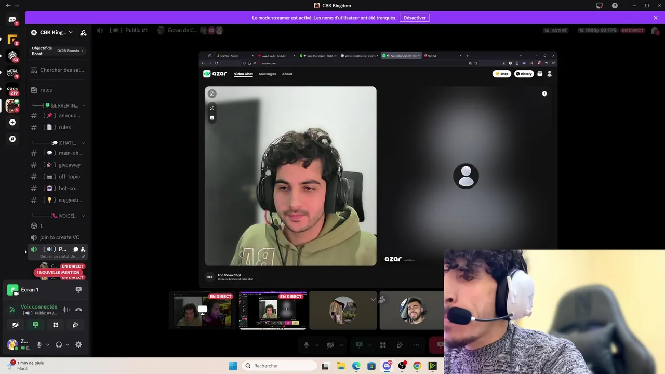665x374 pixels.
Task: Toggle noise suppression waveform icon
Action: click(x=66, y=310)
